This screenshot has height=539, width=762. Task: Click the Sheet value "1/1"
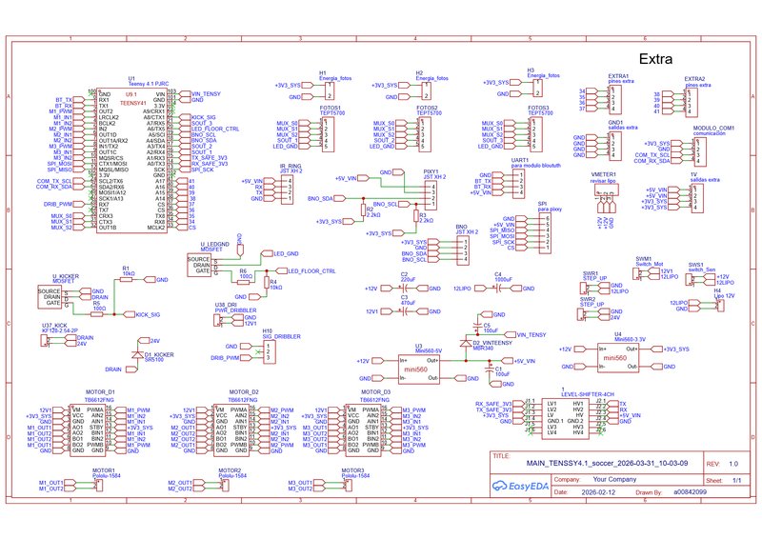click(x=737, y=481)
